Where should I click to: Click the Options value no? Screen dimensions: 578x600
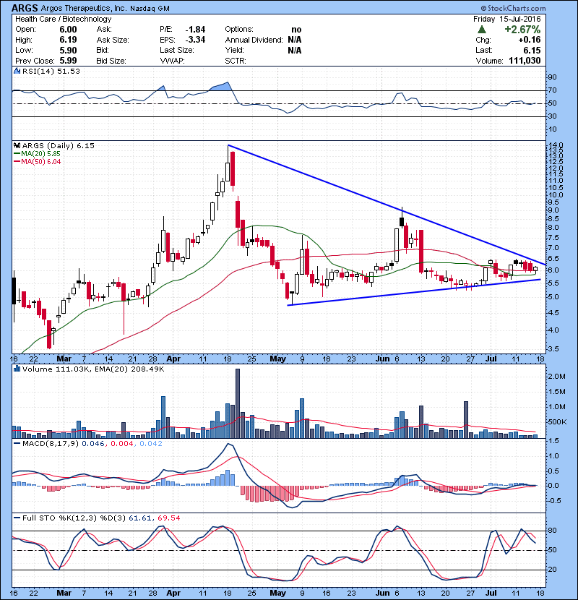pyautogui.click(x=296, y=30)
